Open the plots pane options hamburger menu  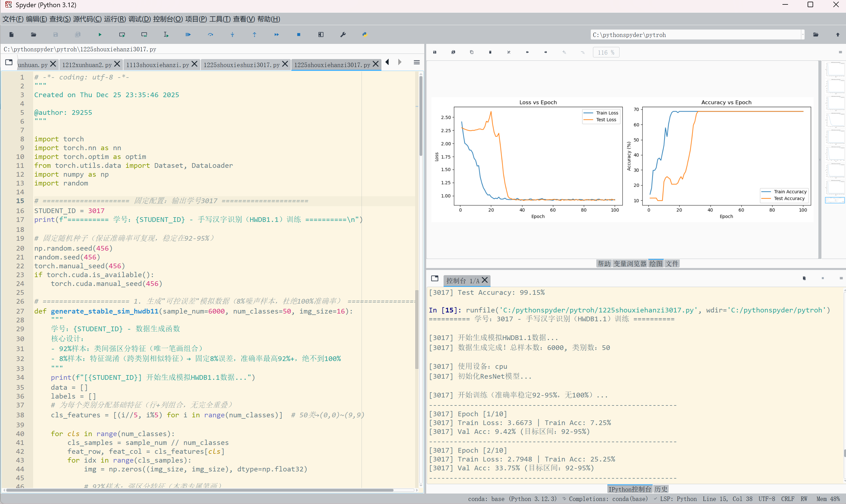click(840, 52)
